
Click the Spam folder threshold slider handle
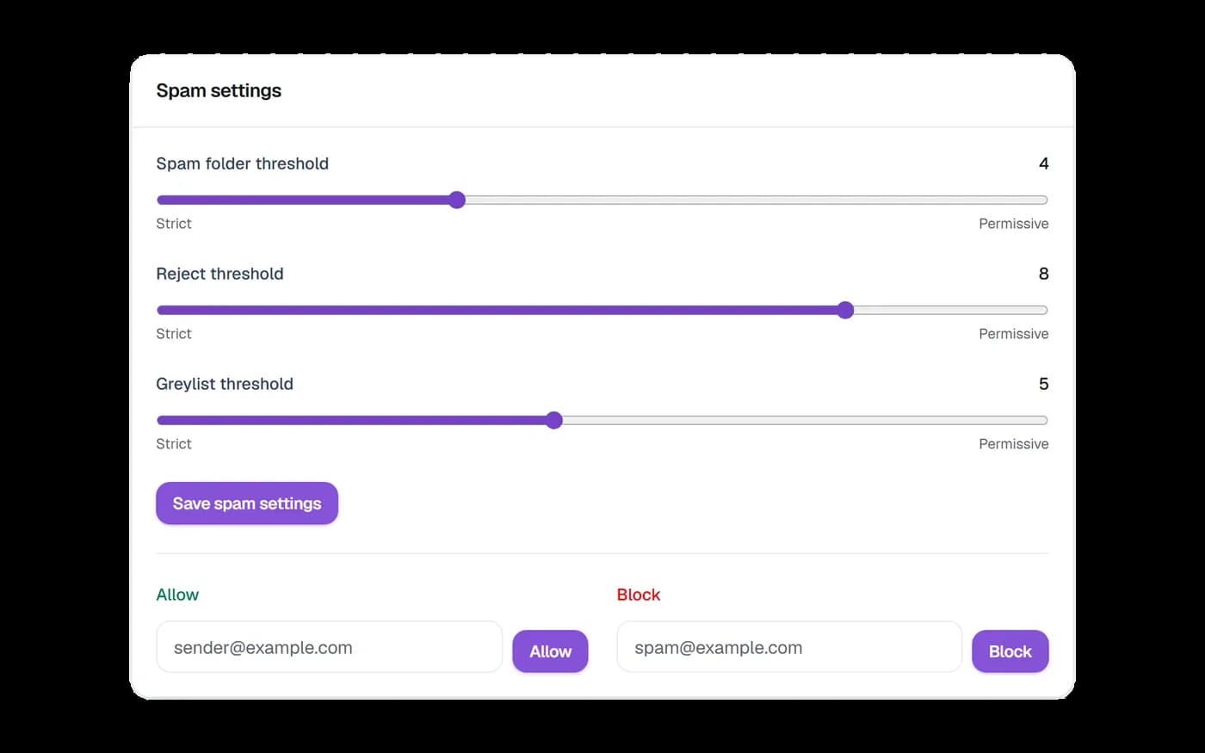[457, 201]
